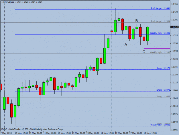Click the letter C annotation on chart

tap(144, 52)
